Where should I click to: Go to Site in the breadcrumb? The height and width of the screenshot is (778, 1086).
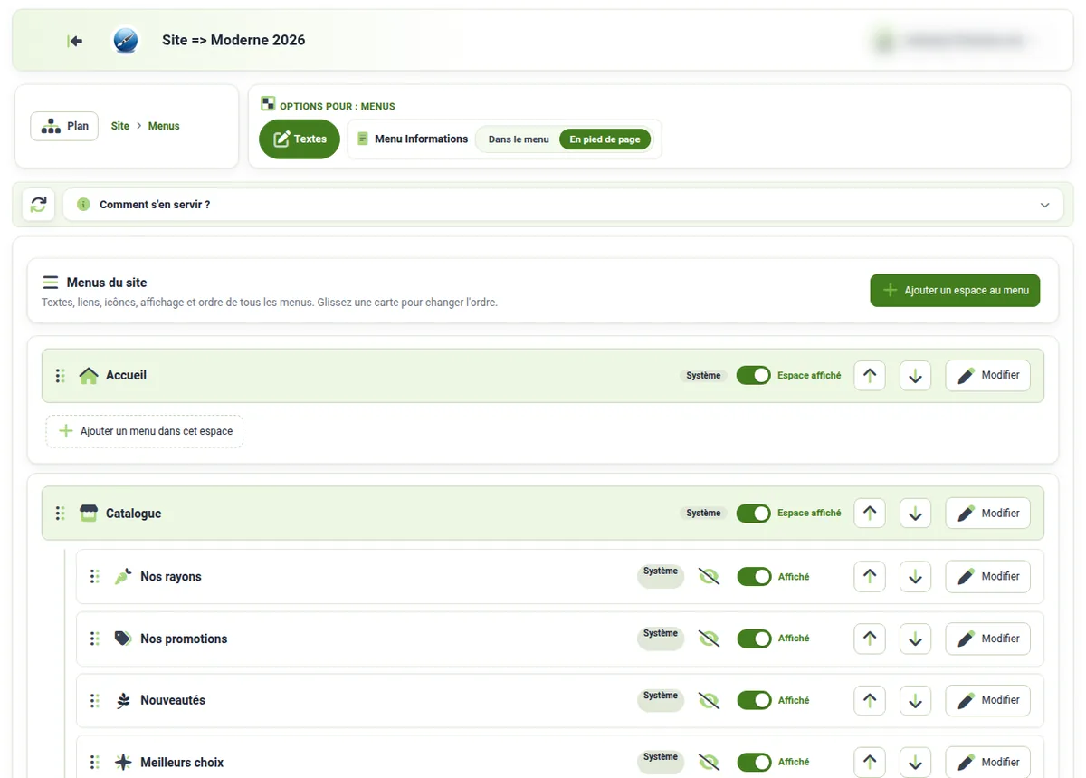(120, 126)
